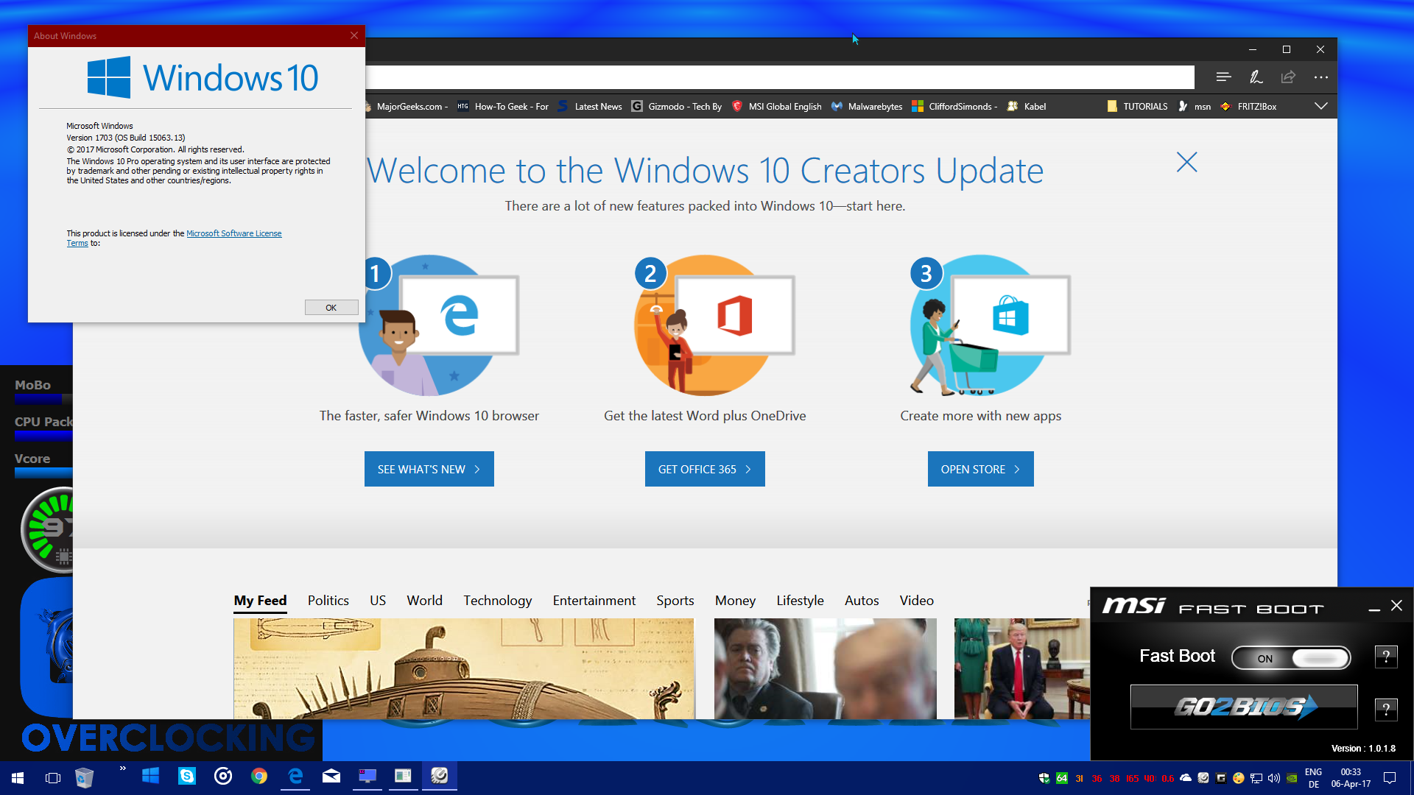Click the Edge browser illustration
Viewport: 1414px width, 795px height.
[x=438, y=325]
